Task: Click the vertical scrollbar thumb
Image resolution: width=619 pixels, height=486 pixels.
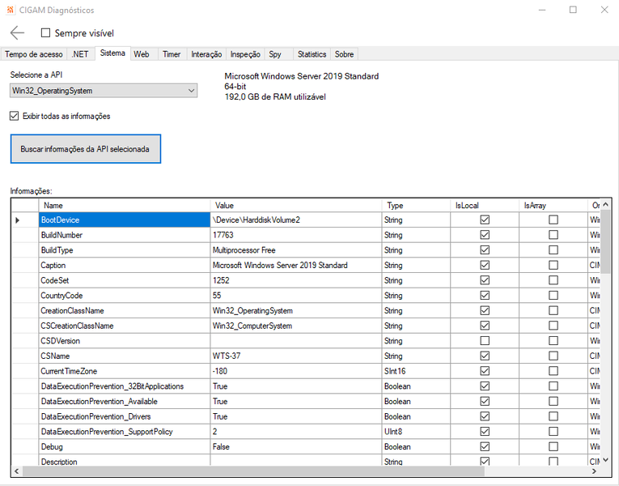Action: point(605,241)
